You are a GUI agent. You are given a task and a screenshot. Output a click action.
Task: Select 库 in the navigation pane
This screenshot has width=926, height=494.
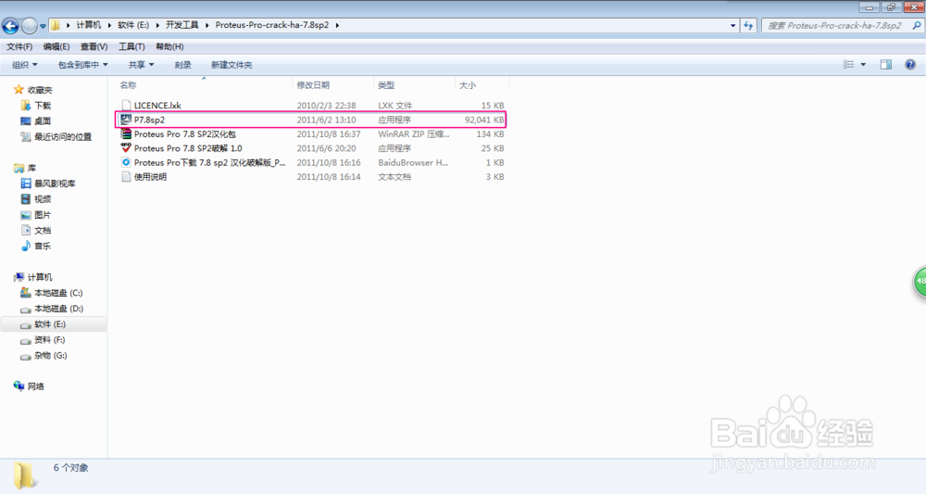pos(31,168)
